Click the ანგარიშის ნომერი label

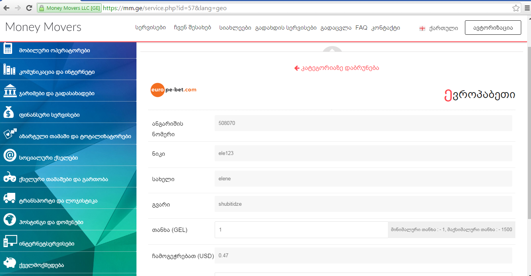pyautogui.click(x=168, y=129)
